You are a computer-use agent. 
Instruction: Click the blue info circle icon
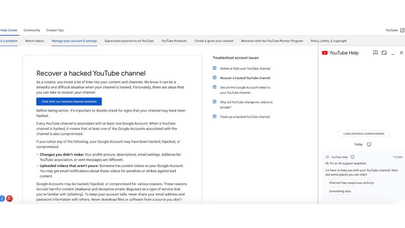[2, 199]
